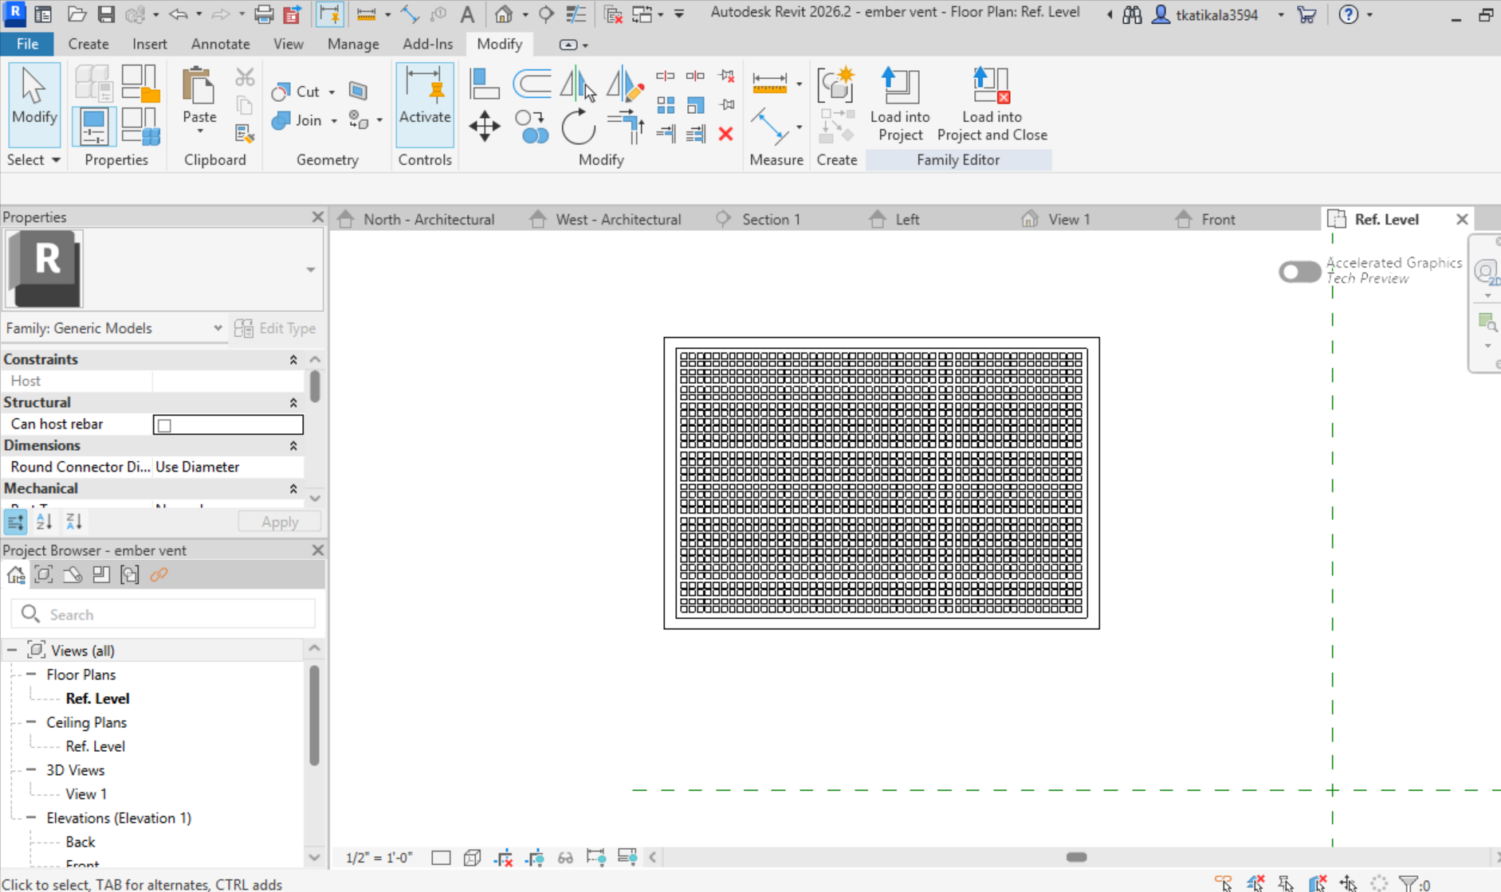
Task: Select the Modify arrow tool
Action: coord(33,104)
